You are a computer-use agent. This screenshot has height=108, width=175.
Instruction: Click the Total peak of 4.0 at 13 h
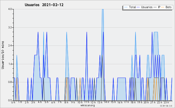[103, 9]
